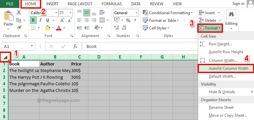
Task: Switch to the FORMULAS tab
Action: click(x=111, y=4)
